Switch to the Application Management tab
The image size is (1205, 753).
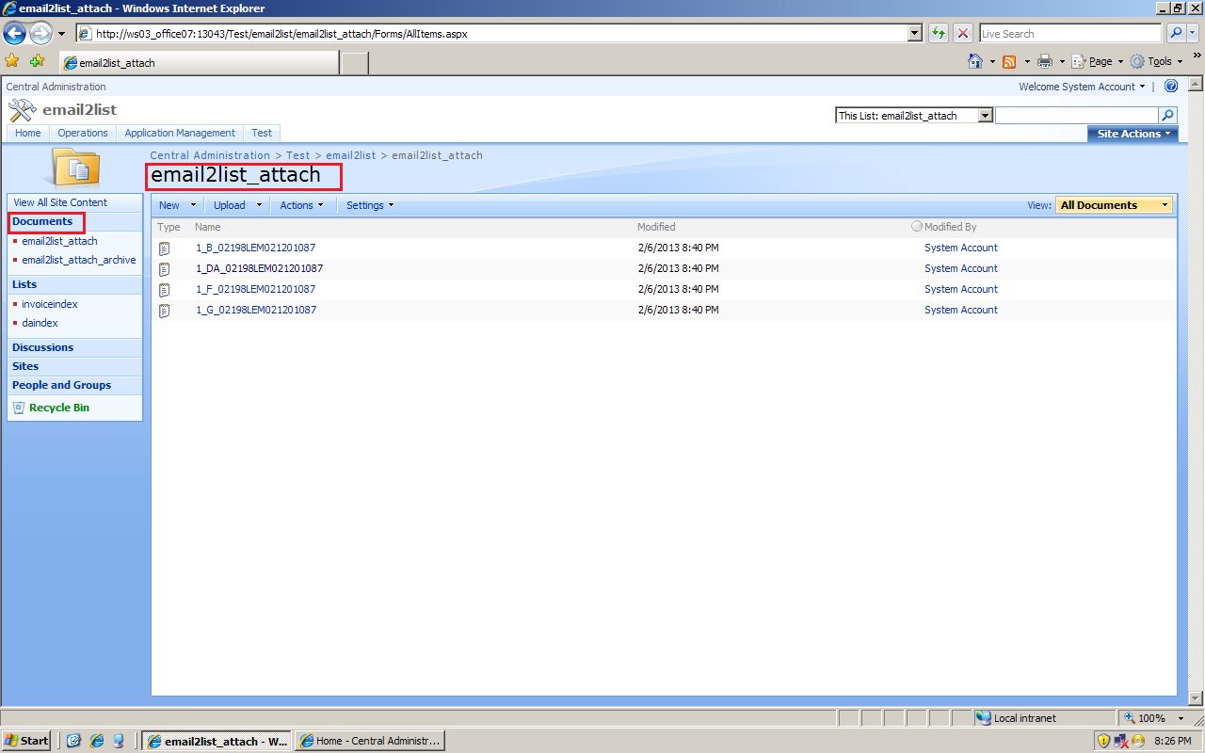click(180, 133)
